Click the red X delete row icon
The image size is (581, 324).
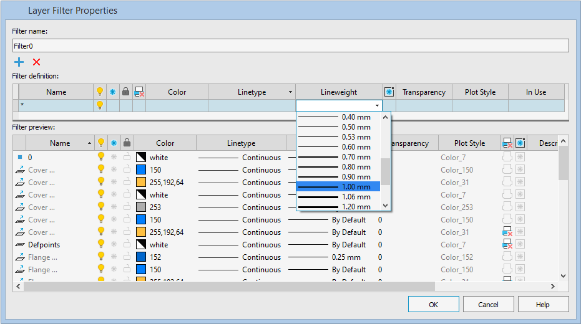[36, 62]
